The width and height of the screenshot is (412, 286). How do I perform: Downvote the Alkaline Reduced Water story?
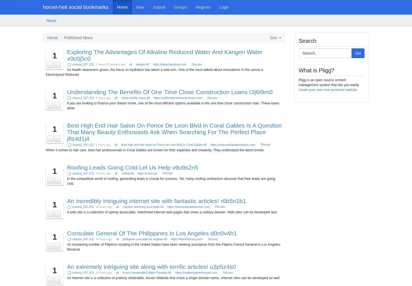[58, 65]
